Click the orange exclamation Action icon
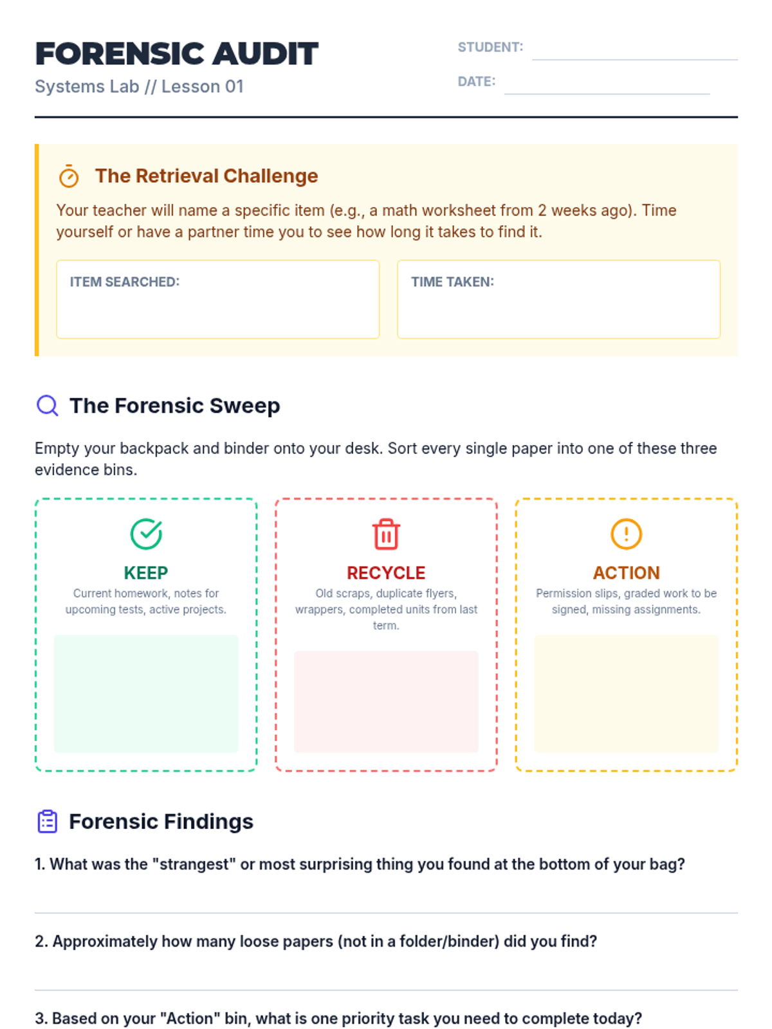Screen dimensions: 772x1029 (x=626, y=534)
